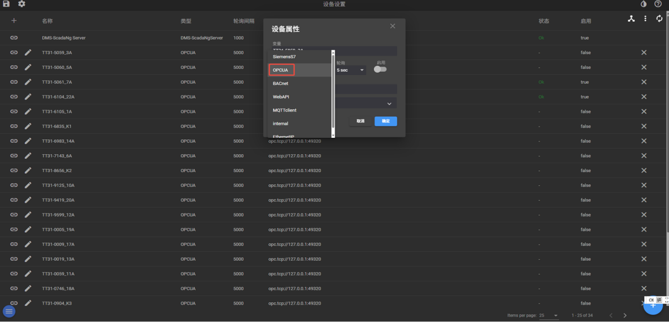Open the help question mark icon

click(x=658, y=4)
